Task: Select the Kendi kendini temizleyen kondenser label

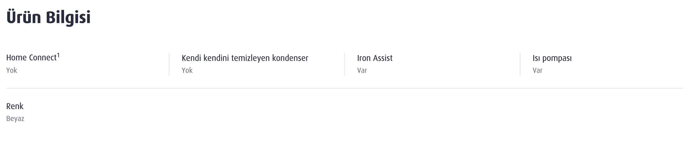Action: coord(245,58)
